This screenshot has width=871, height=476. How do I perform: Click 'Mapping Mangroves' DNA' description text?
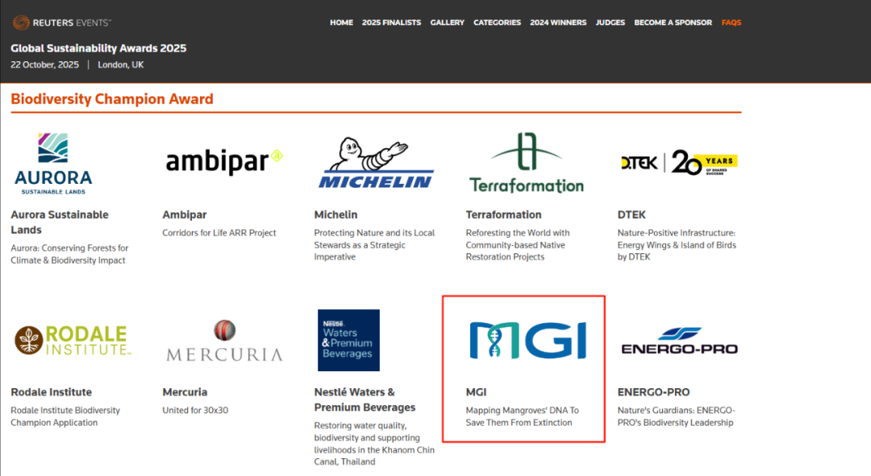click(x=522, y=416)
